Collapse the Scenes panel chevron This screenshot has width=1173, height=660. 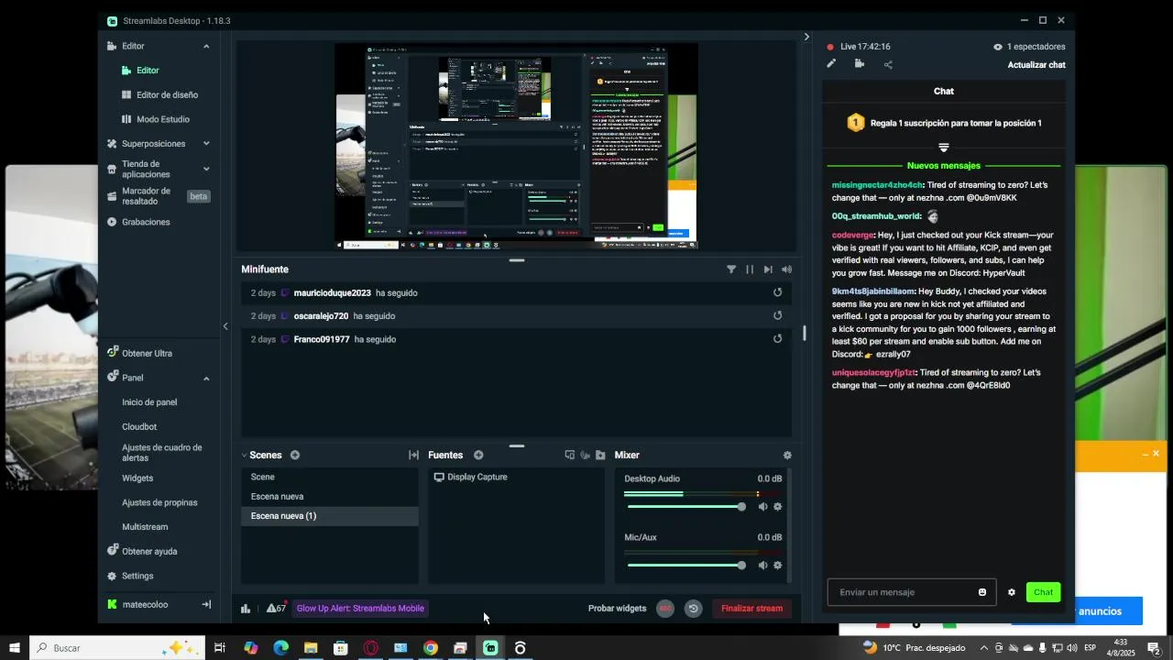245,455
